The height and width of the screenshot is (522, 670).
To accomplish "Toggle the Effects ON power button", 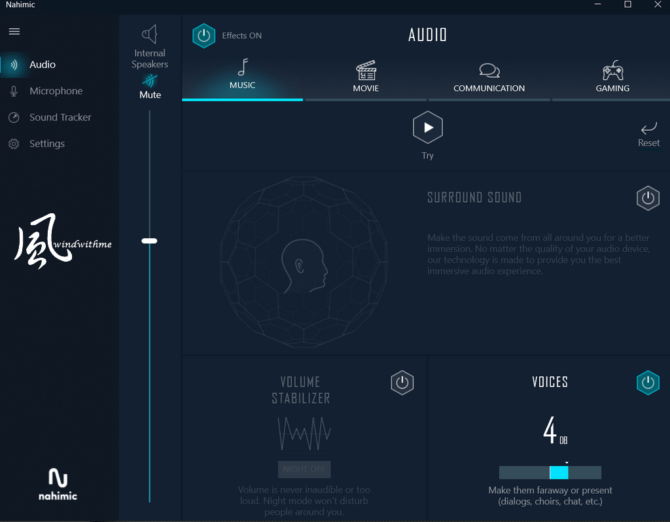I will (204, 35).
